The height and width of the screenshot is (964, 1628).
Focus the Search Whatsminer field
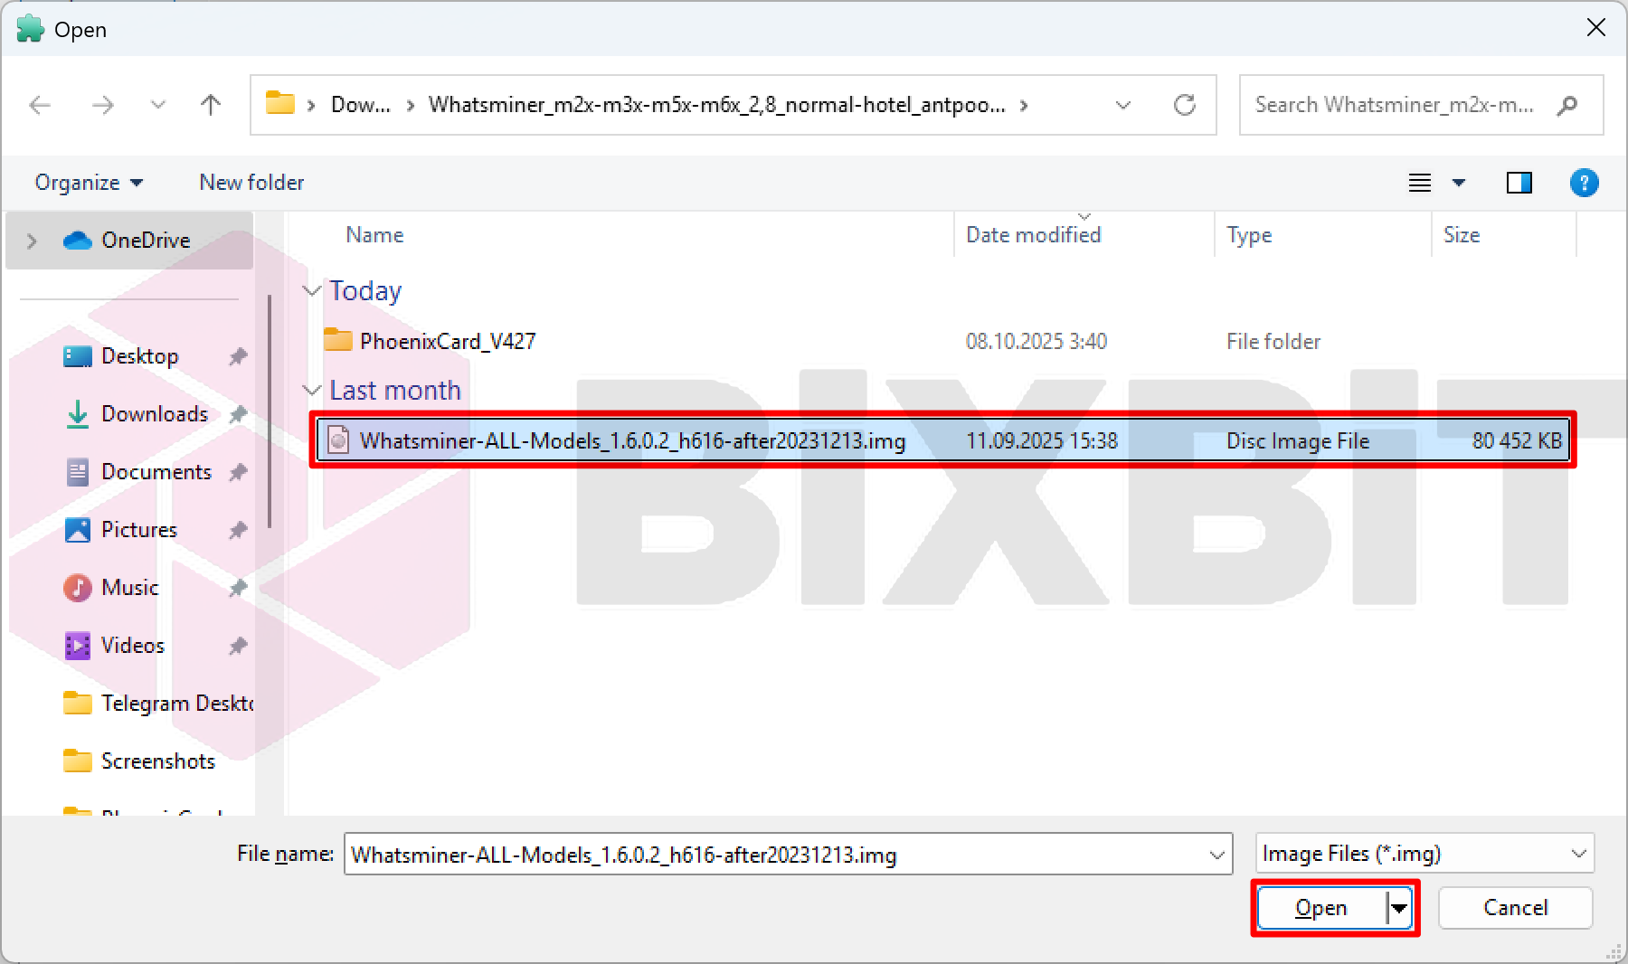tap(1421, 105)
